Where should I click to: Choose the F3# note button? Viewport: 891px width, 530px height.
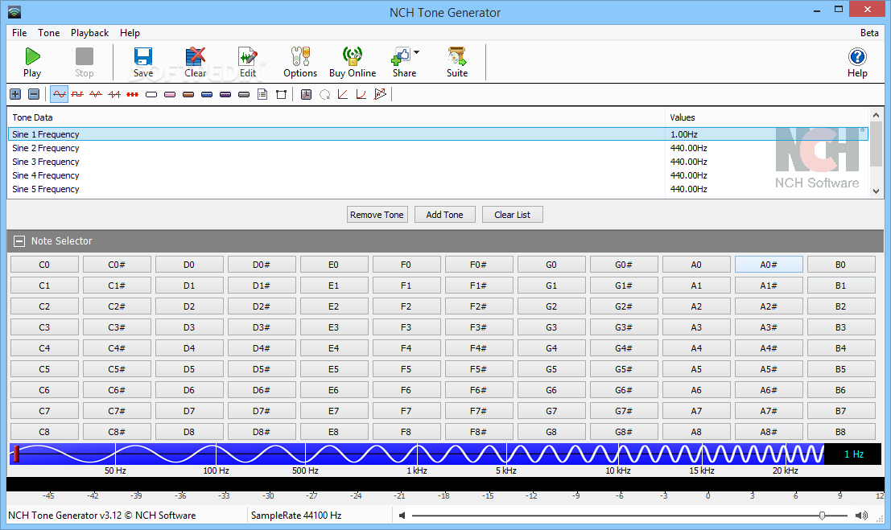(x=478, y=327)
